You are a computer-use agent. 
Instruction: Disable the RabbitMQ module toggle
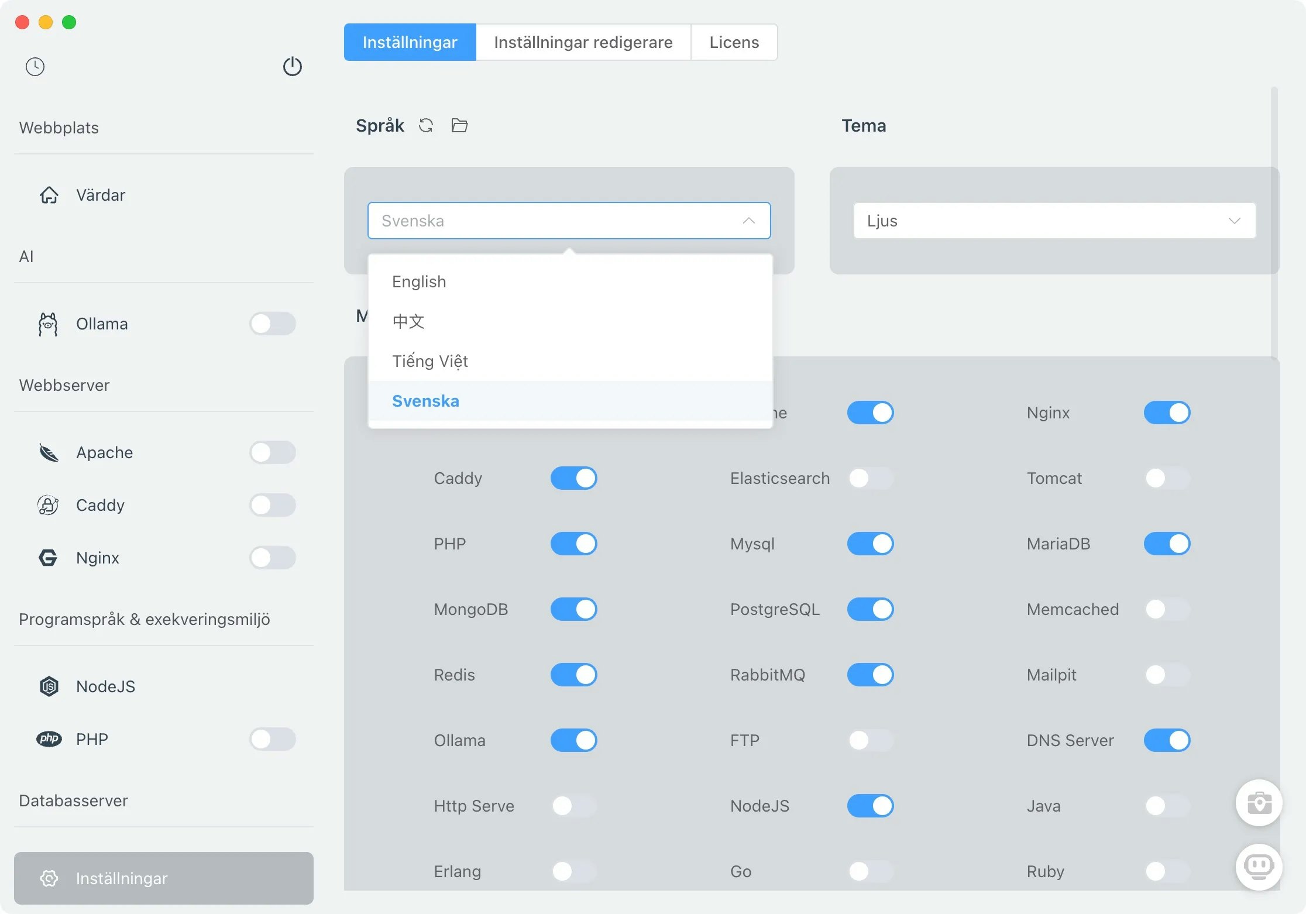[x=871, y=675]
